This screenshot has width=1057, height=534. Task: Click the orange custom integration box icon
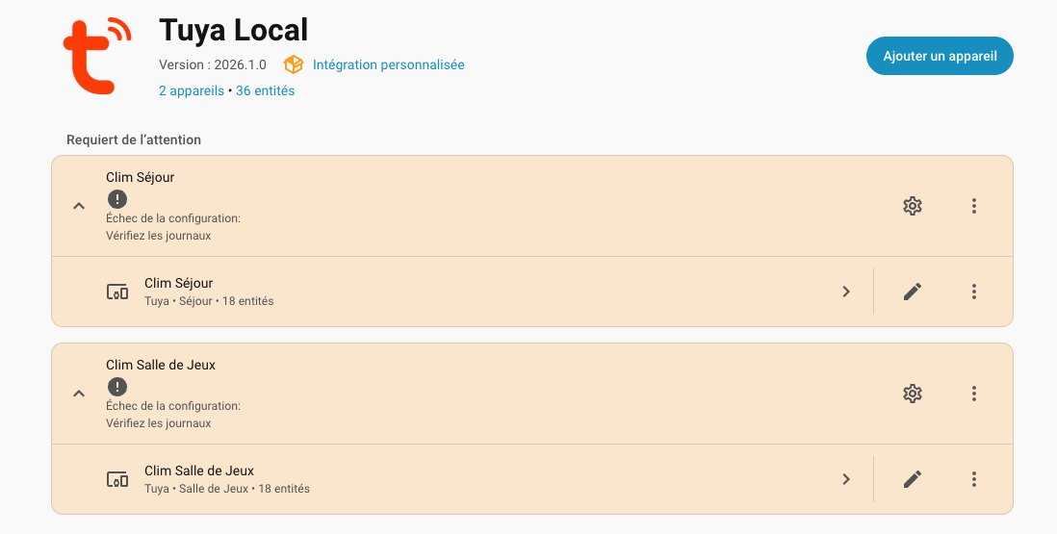pos(294,64)
